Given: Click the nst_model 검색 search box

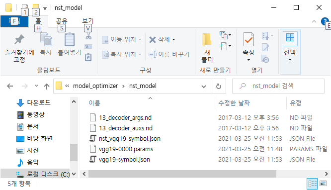Looking at the screenshot, I should click(x=278, y=86).
